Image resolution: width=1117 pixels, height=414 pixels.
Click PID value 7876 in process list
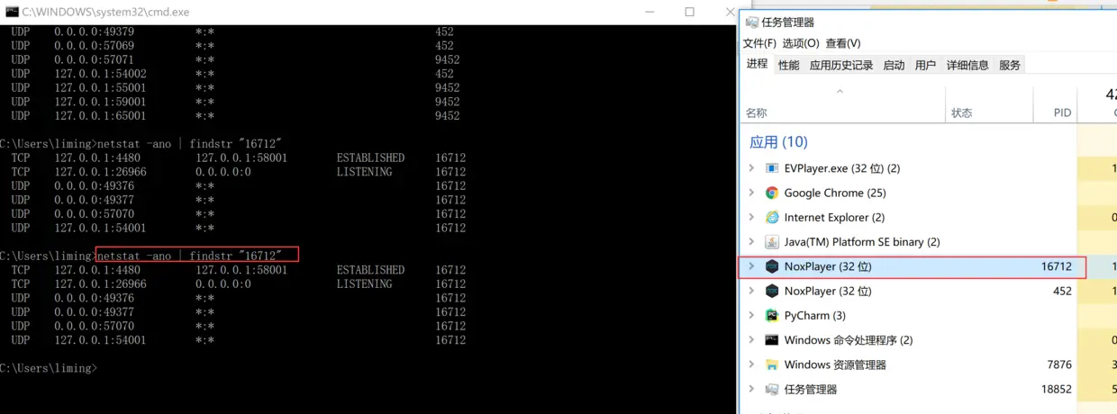(1060, 364)
